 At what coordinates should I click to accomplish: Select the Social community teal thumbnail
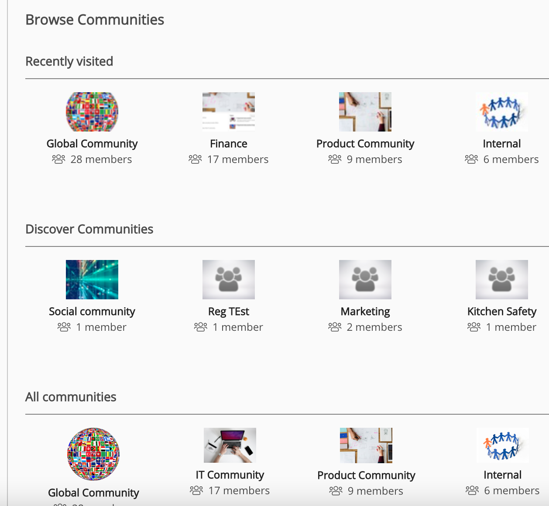tap(92, 280)
